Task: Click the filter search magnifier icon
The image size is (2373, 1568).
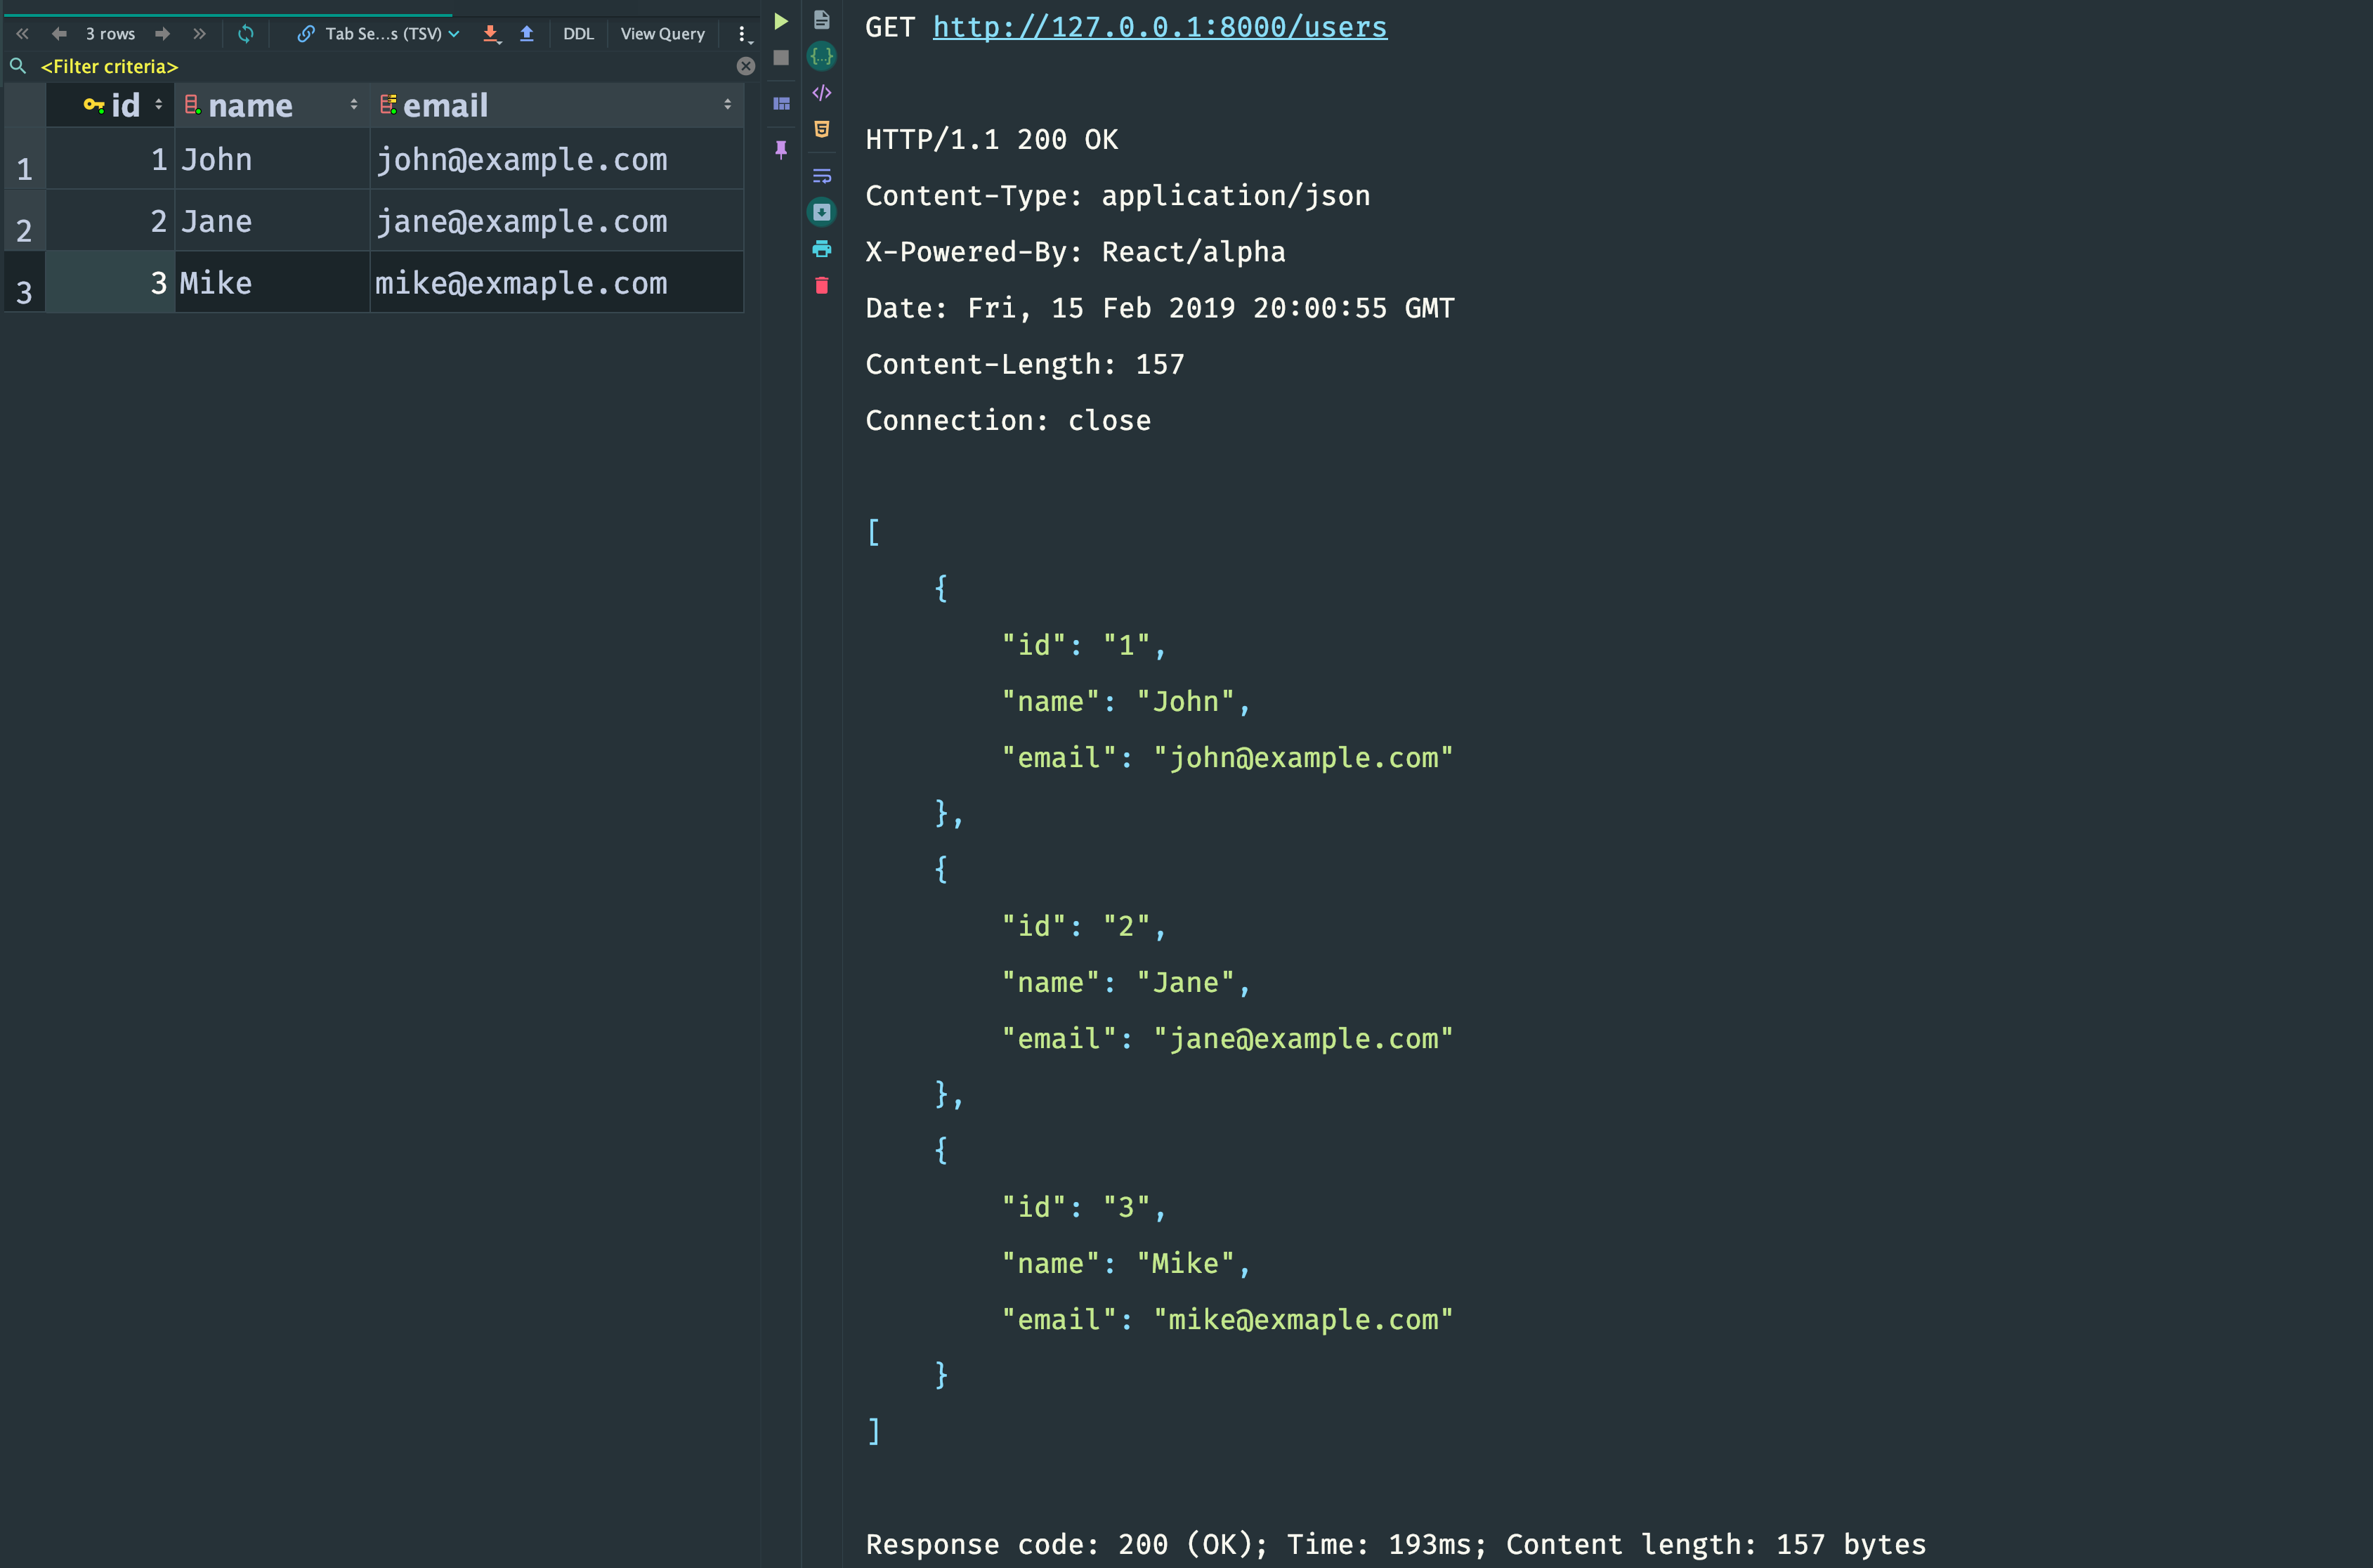Action: click(18, 66)
